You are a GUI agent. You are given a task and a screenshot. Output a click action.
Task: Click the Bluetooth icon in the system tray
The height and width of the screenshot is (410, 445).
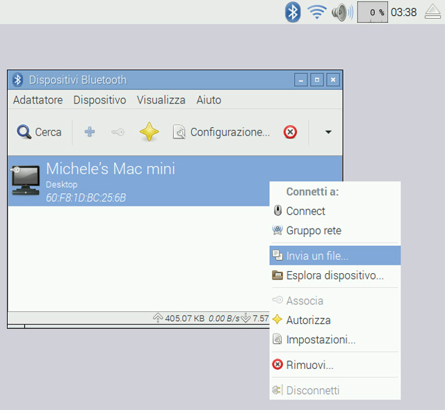coord(293,13)
